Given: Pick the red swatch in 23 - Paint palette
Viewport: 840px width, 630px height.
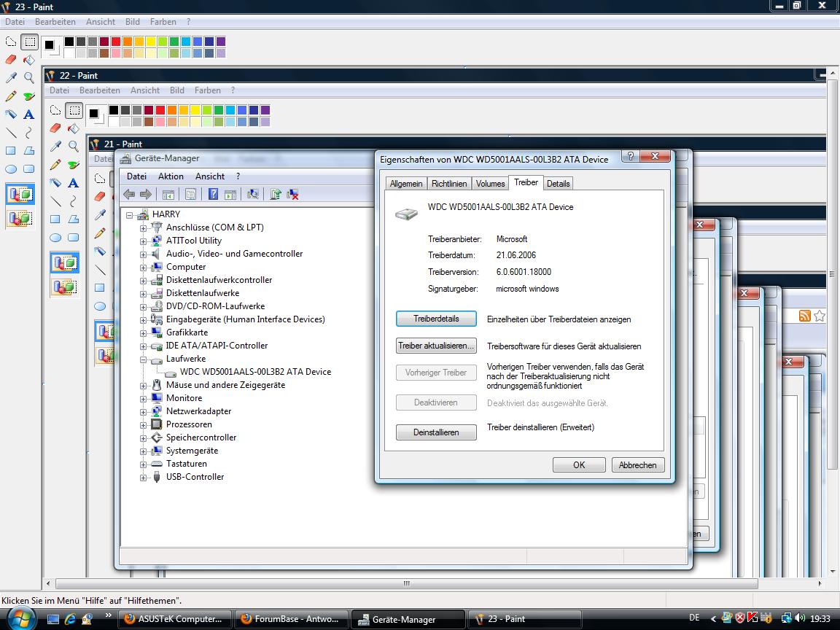Looking at the screenshot, I should point(116,42).
